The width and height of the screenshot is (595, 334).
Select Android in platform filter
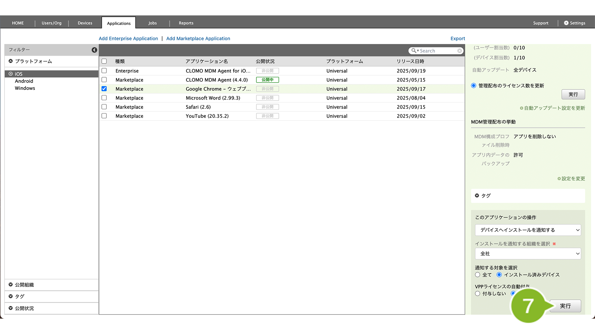24,81
